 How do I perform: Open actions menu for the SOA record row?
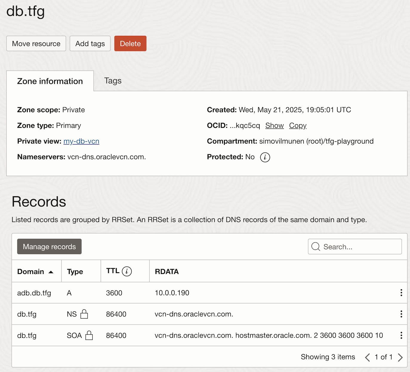pos(401,335)
